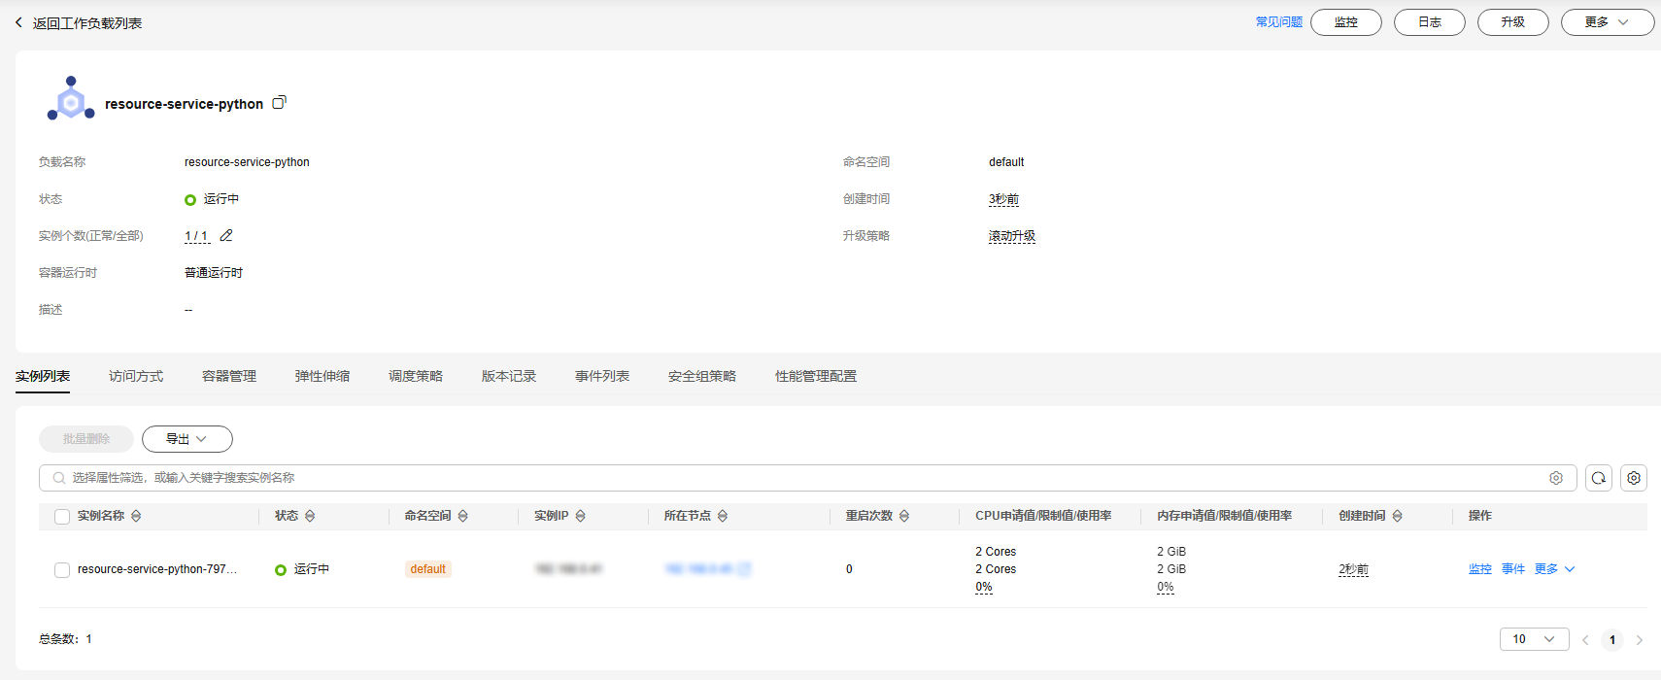Select all instances header checkbox
1661x680 pixels.
tap(62, 517)
